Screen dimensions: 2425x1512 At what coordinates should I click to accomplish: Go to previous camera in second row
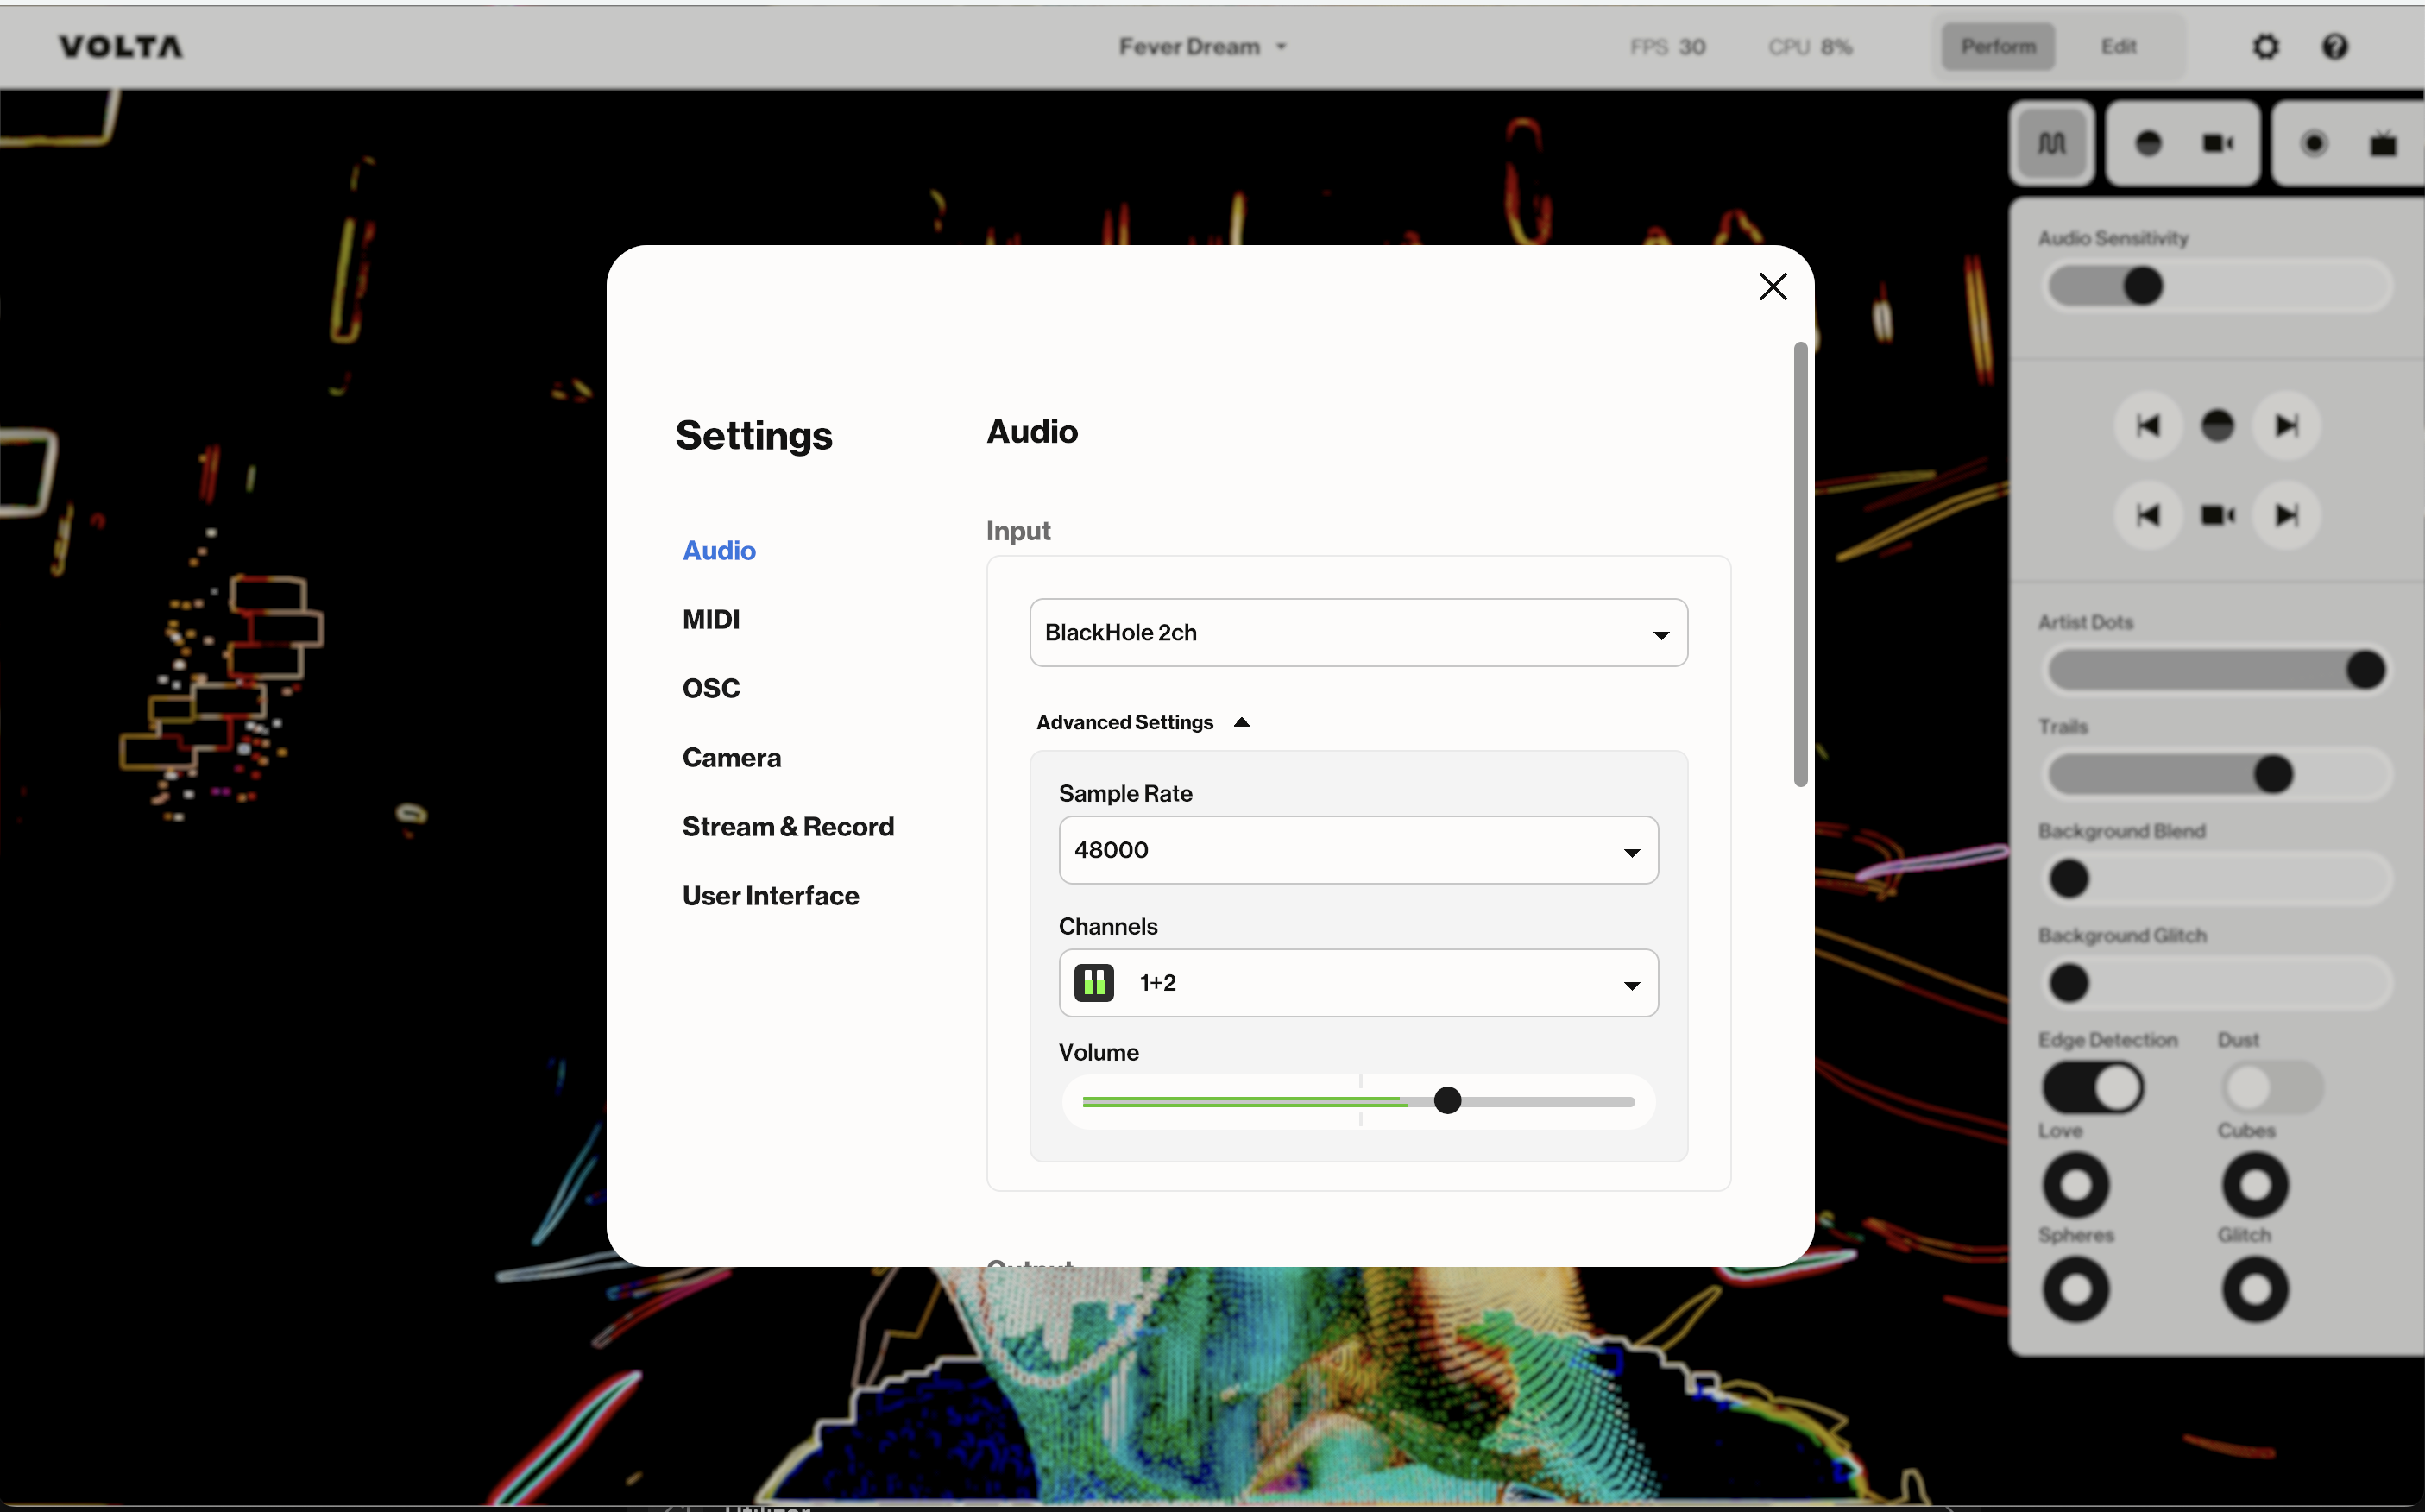click(x=2147, y=515)
